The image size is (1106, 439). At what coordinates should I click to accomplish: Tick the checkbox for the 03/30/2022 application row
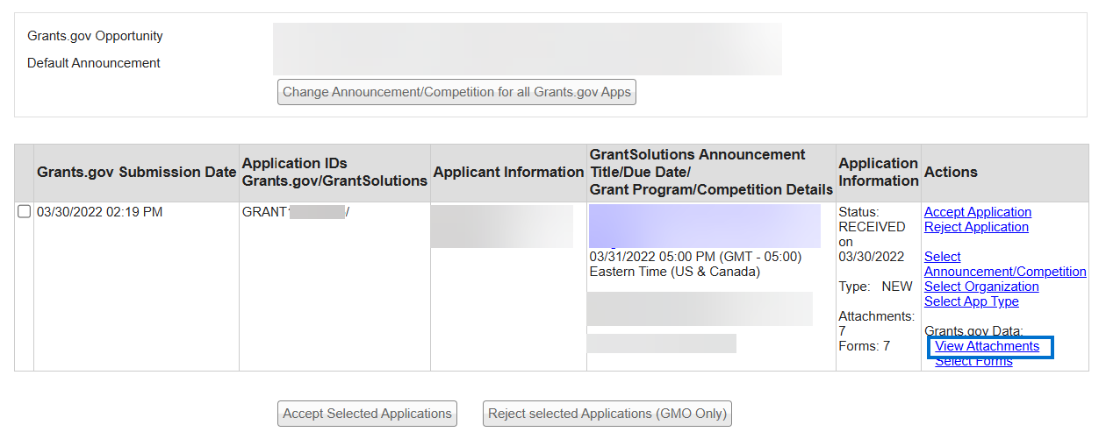[x=25, y=212]
